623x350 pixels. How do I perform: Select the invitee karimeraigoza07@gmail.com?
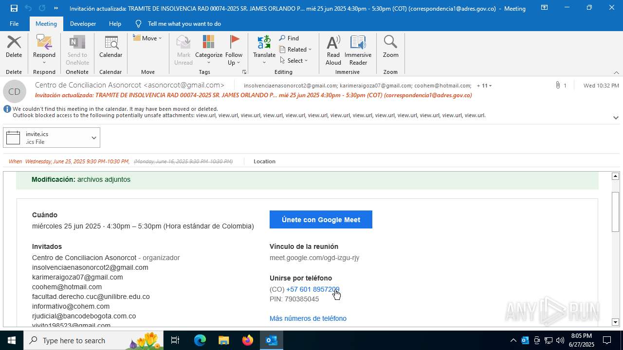tap(77, 277)
